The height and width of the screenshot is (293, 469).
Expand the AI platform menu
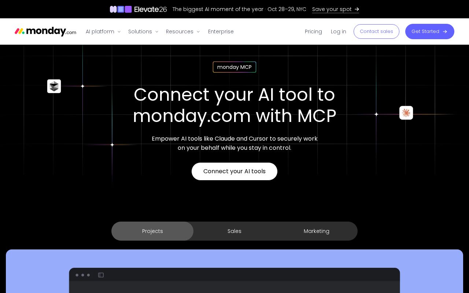[x=103, y=31]
